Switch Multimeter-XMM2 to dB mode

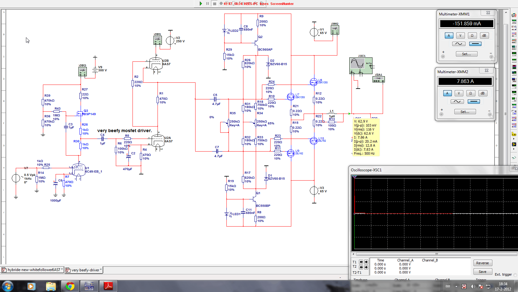point(482,93)
